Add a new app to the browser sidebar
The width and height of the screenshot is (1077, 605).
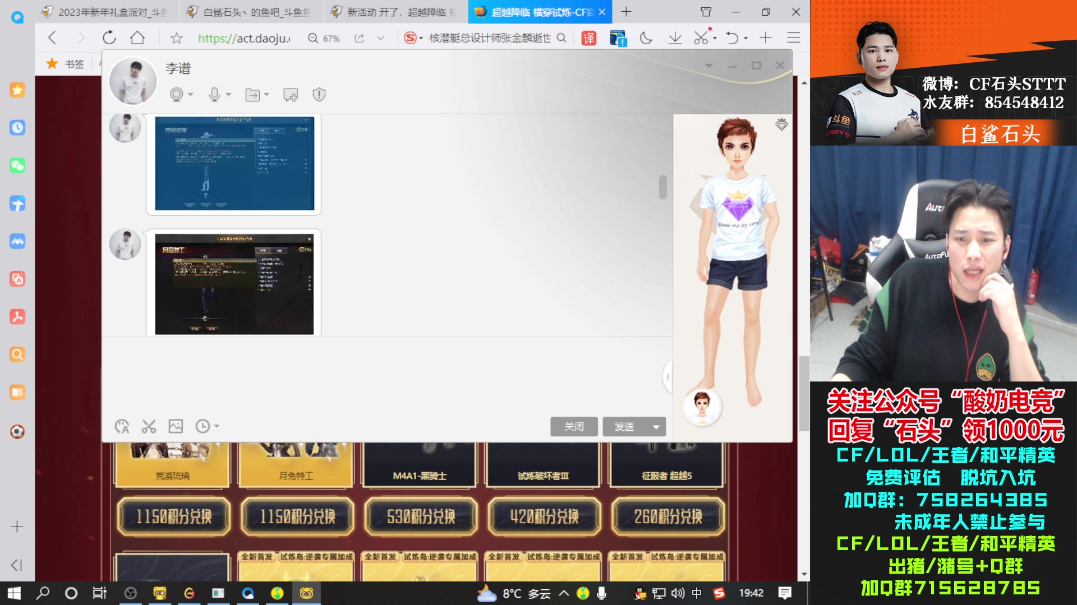17,527
